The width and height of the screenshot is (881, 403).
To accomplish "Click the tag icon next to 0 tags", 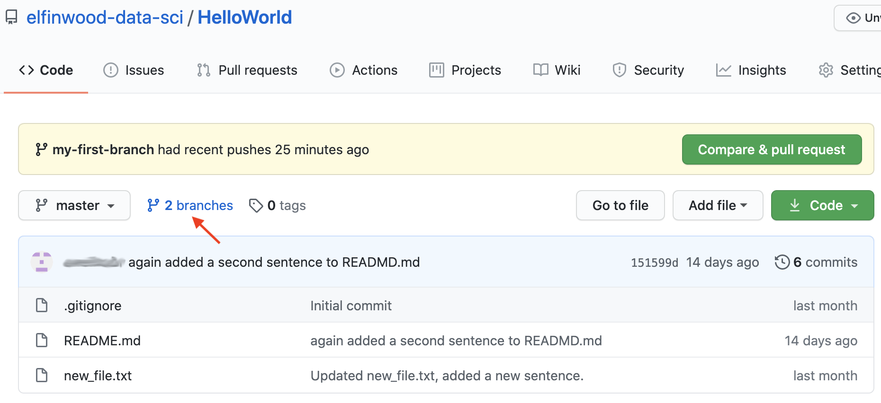I will (x=256, y=206).
